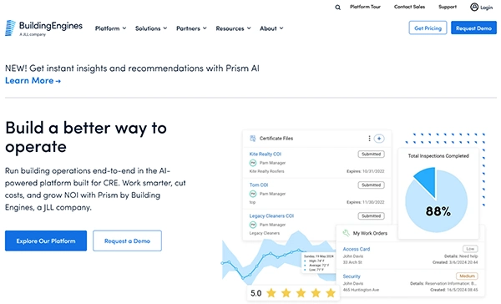
Task: Click Submitted badge on Tom COI
Action: (371, 185)
